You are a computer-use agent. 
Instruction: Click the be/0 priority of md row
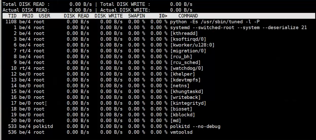25,121
